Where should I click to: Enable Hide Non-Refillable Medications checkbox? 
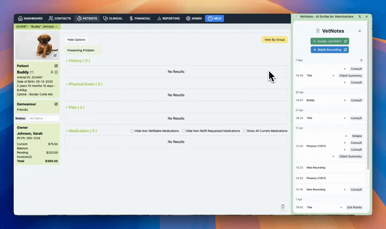pyautogui.click(x=133, y=131)
